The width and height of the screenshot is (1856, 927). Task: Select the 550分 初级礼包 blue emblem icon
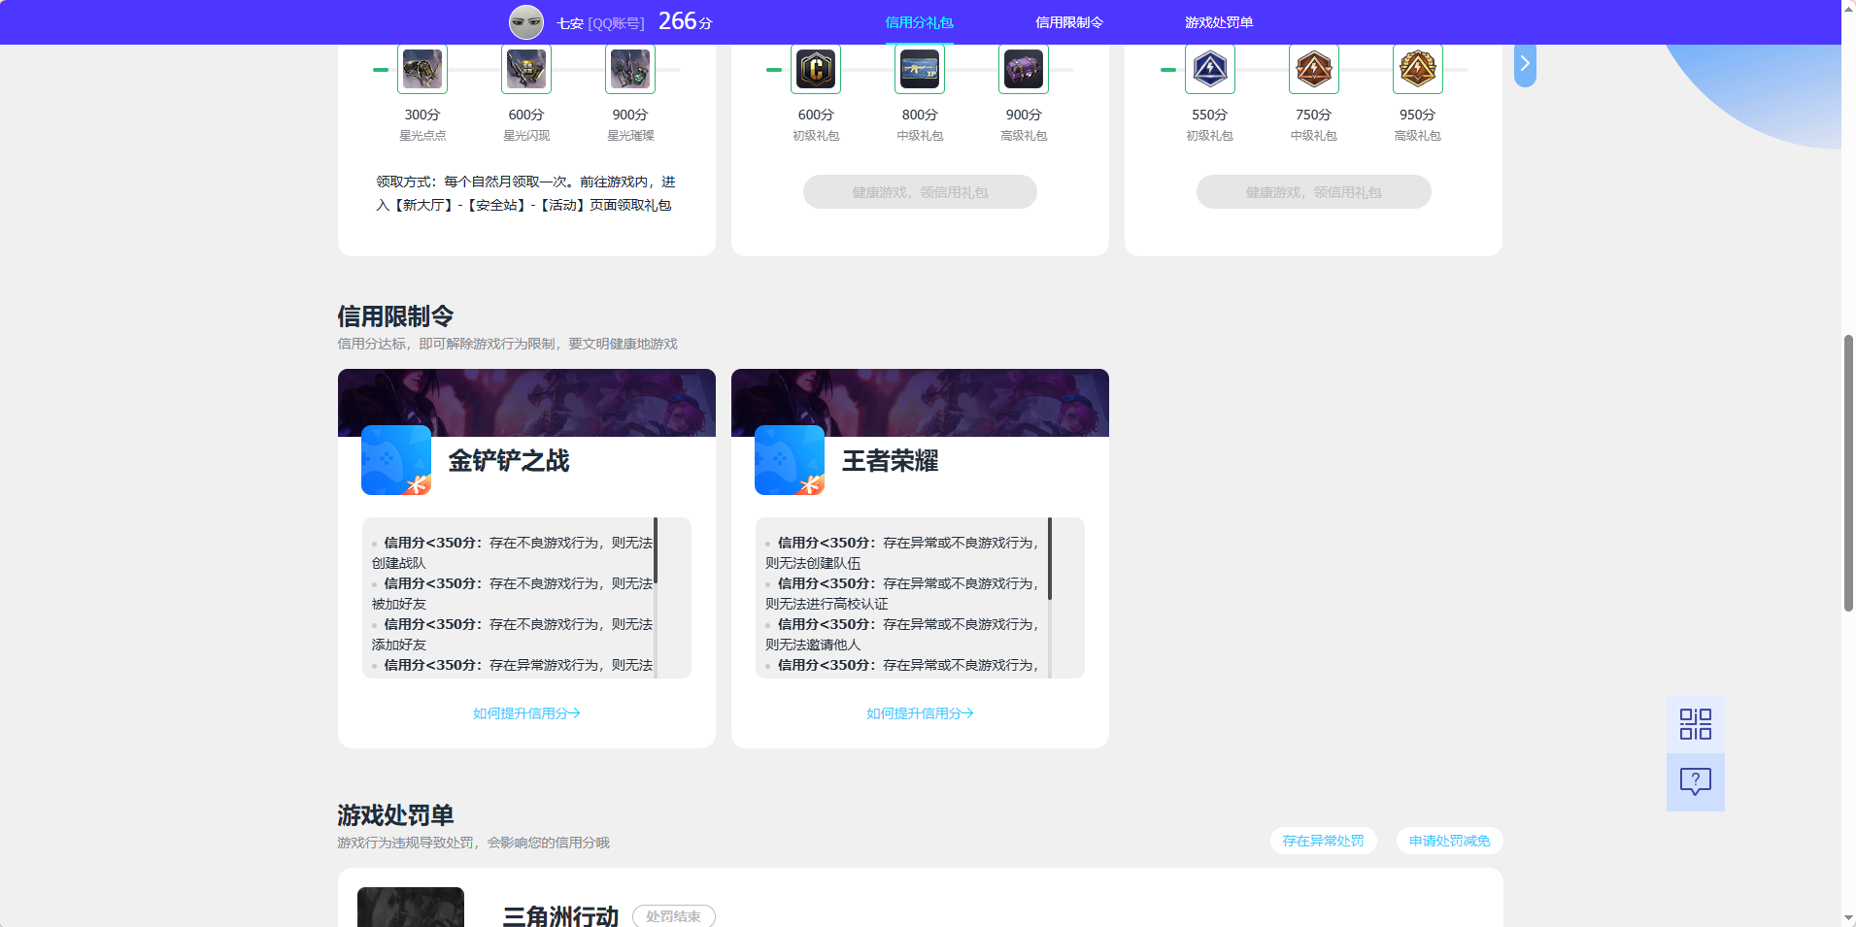tap(1210, 69)
